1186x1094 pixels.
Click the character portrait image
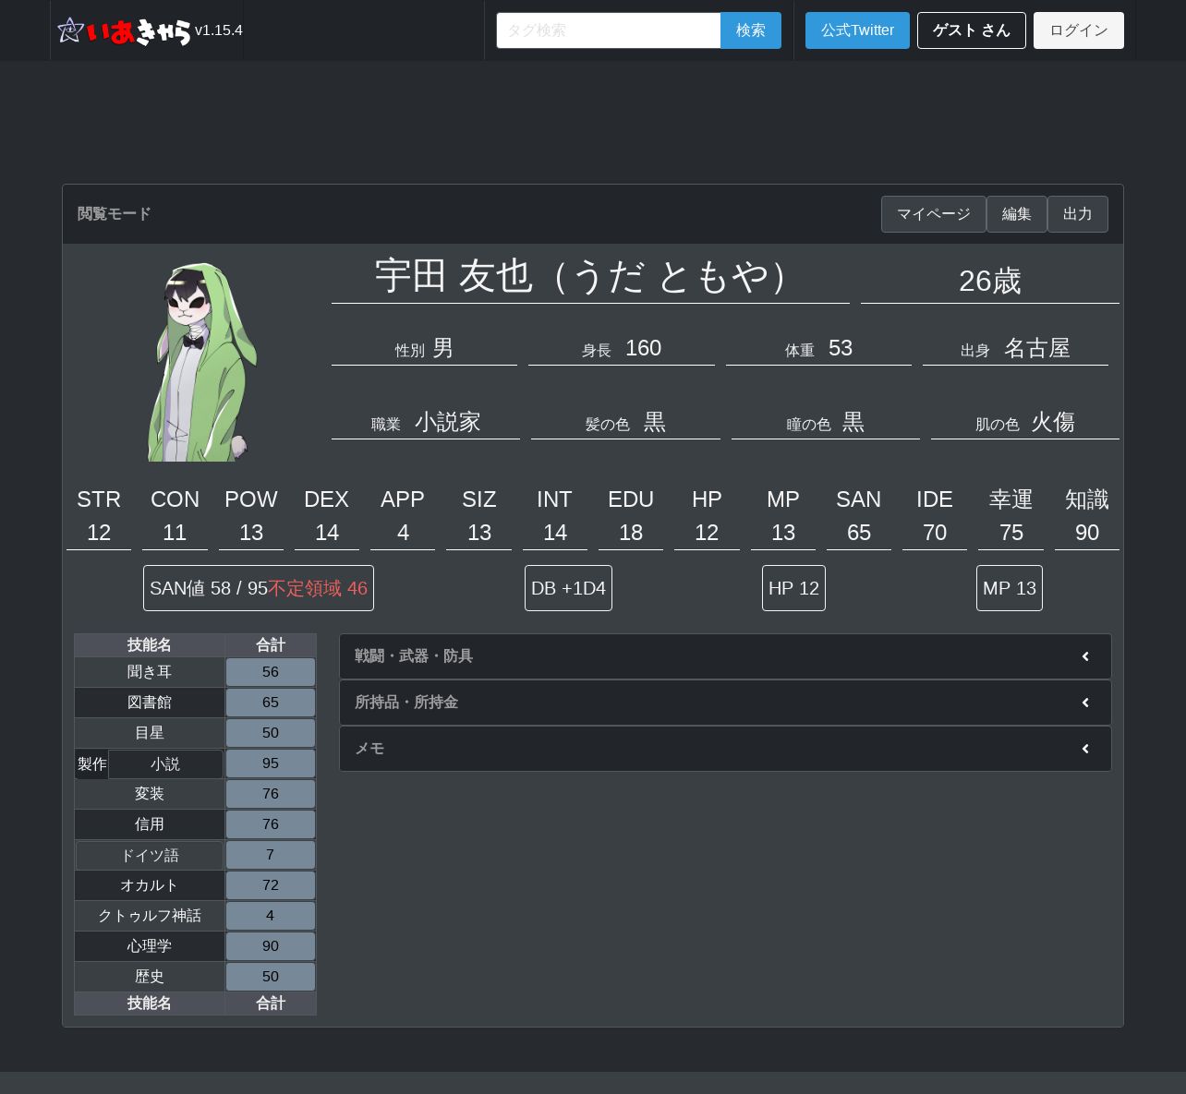tap(202, 362)
